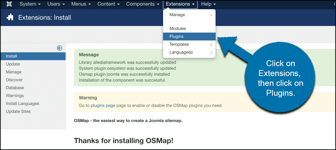Expand the Manage submenu
Viewport: 336px width, 150px height.
[189, 15]
